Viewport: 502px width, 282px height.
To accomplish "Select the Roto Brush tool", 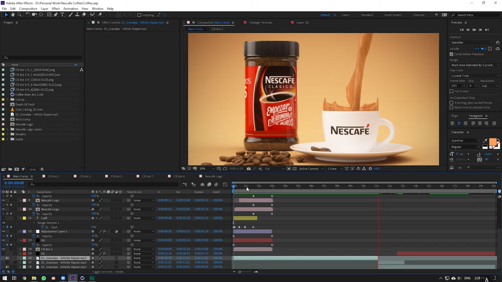I will coord(93,15).
